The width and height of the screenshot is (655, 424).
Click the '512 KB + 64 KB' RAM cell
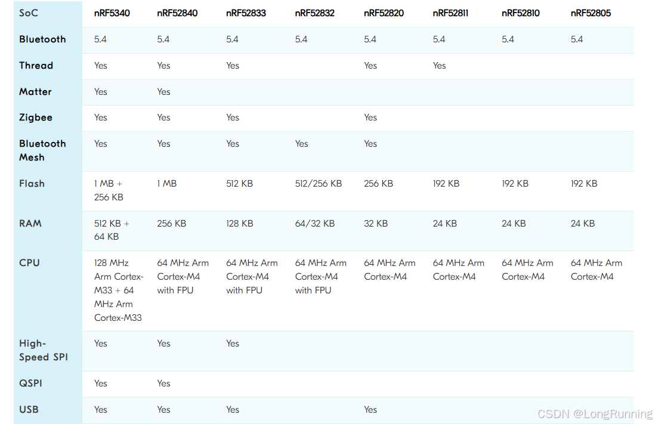pos(112,230)
